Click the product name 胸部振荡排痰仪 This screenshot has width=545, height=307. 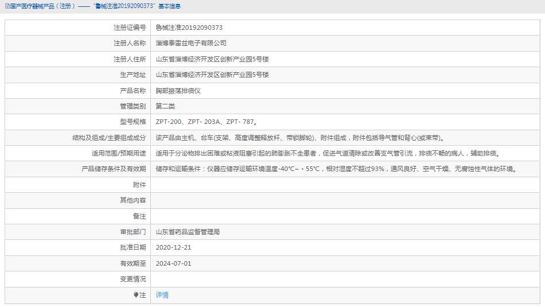tap(178, 91)
